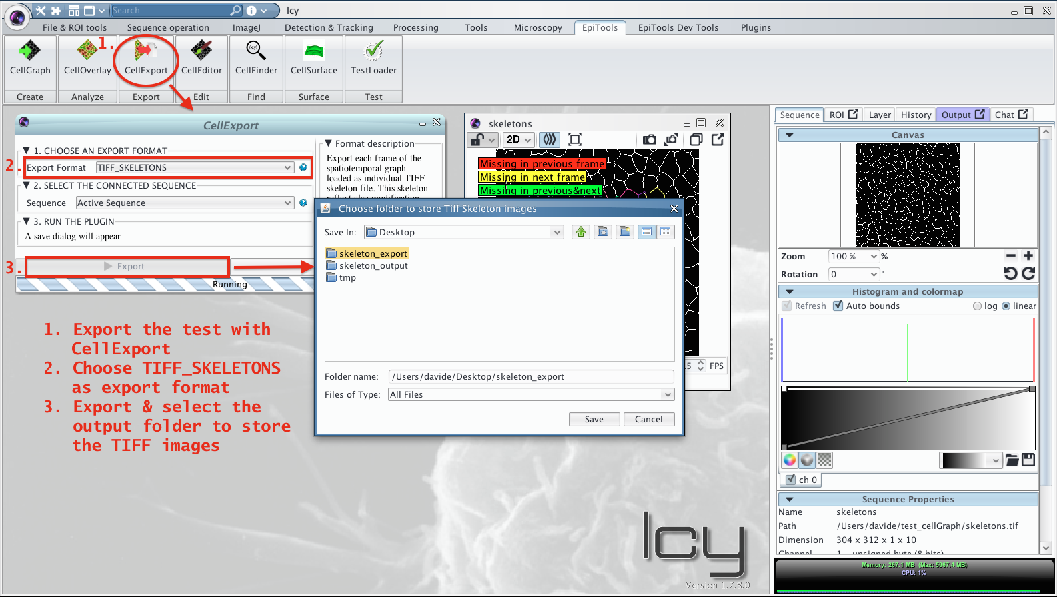Load a colormap from file
This screenshot has width=1057, height=597.
(x=1012, y=460)
